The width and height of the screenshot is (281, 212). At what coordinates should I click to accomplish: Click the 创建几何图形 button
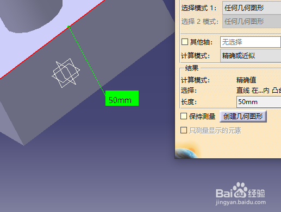(x=243, y=117)
